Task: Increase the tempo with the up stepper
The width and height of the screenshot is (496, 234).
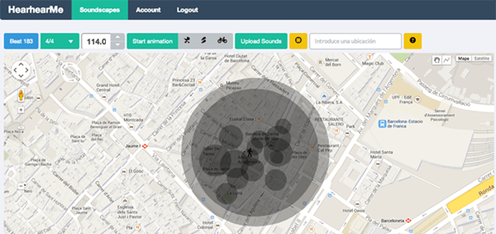Action: tap(118, 37)
